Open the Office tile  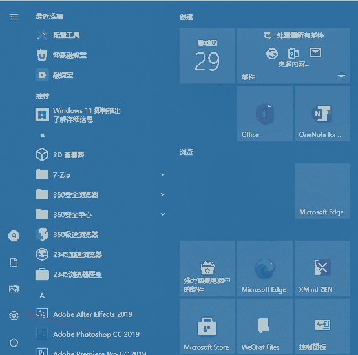click(x=265, y=114)
